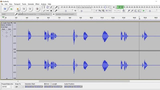Open the 2 (Stereo) recording channels dropdown
This screenshot has width=160, height=90.
point(45,14)
